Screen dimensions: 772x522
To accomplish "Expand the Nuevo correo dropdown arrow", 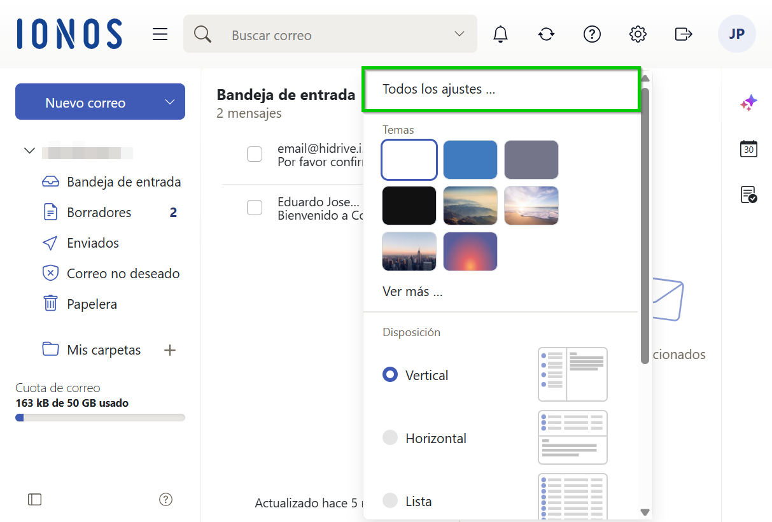I will coord(169,101).
